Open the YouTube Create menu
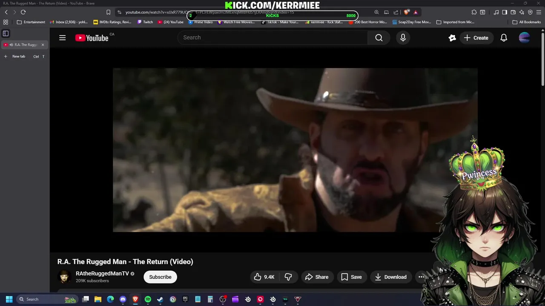The width and height of the screenshot is (545, 306). pyautogui.click(x=476, y=38)
